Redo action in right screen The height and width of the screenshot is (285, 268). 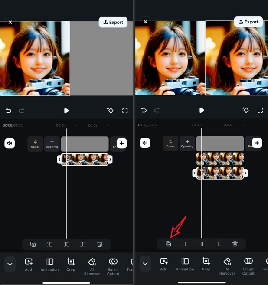(157, 110)
